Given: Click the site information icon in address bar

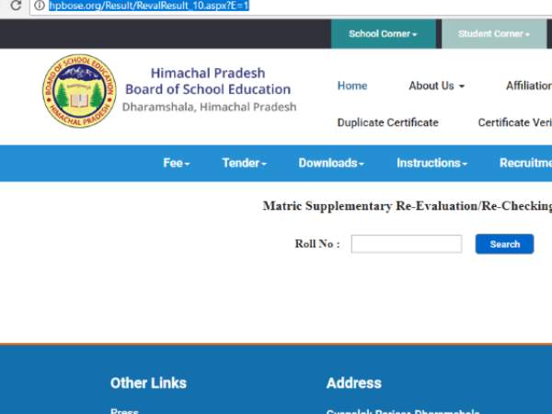Looking at the screenshot, I should pyautogui.click(x=39, y=6).
